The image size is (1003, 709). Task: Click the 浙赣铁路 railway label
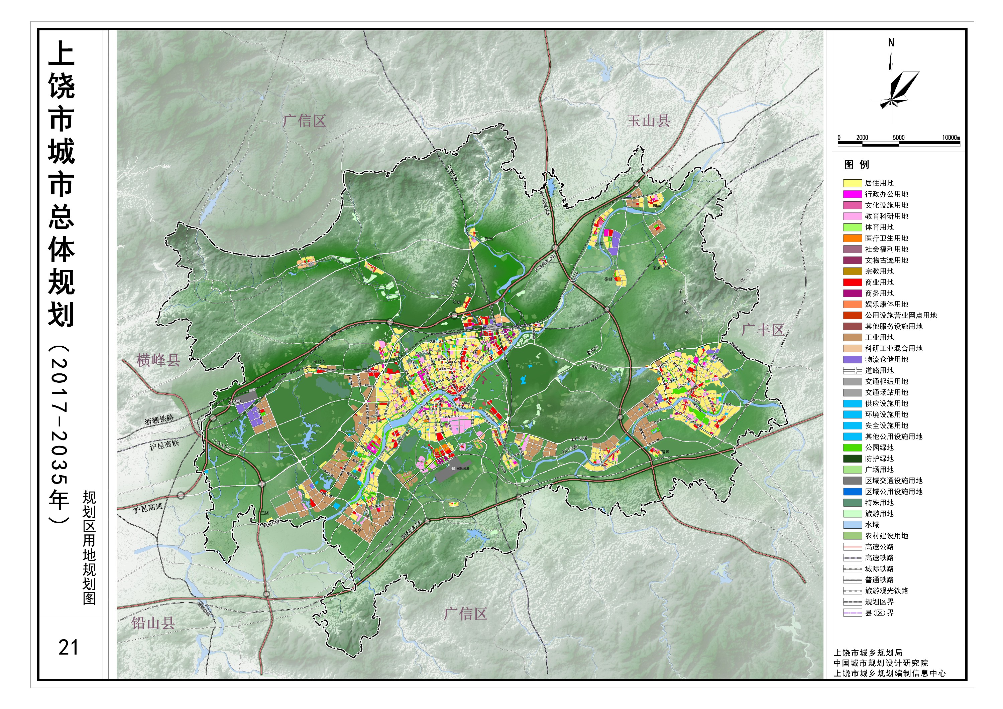pyautogui.click(x=159, y=419)
